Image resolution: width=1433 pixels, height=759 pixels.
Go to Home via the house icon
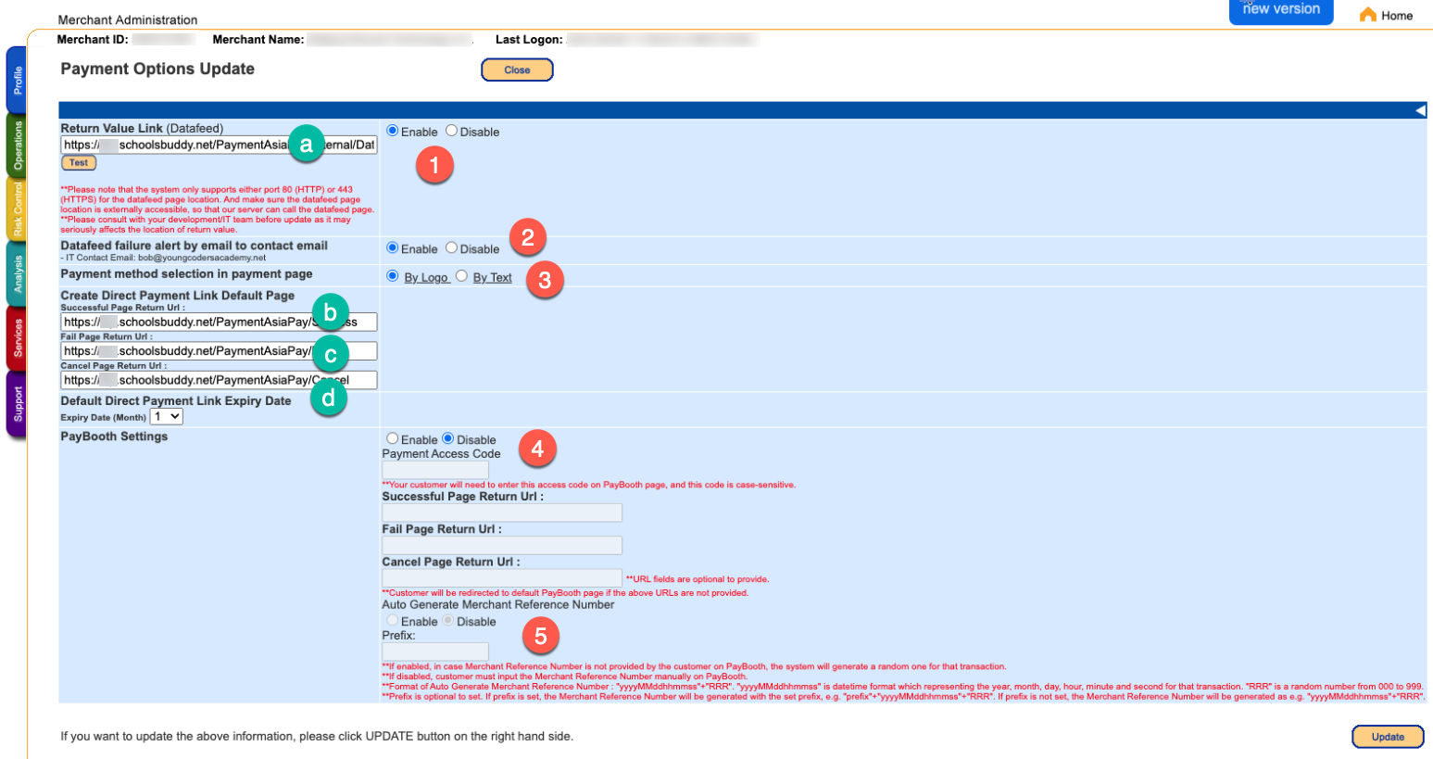click(x=1367, y=15)
